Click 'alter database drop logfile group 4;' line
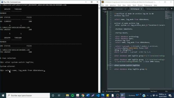 [130, 69]
